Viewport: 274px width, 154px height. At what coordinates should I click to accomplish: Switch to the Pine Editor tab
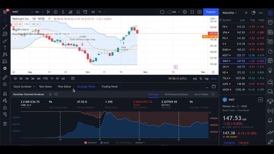tap(65, 86)
